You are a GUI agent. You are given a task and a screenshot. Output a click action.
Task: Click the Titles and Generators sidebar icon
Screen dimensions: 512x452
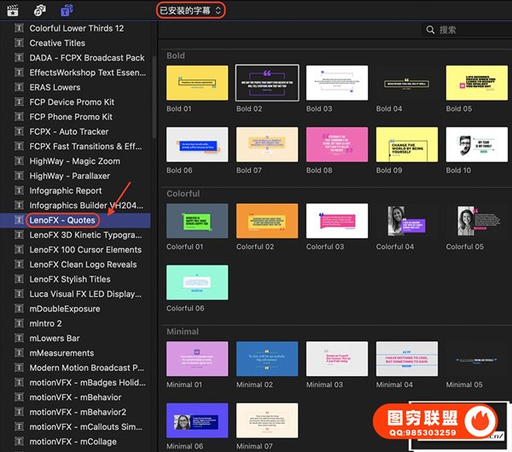tap(67, 10)
